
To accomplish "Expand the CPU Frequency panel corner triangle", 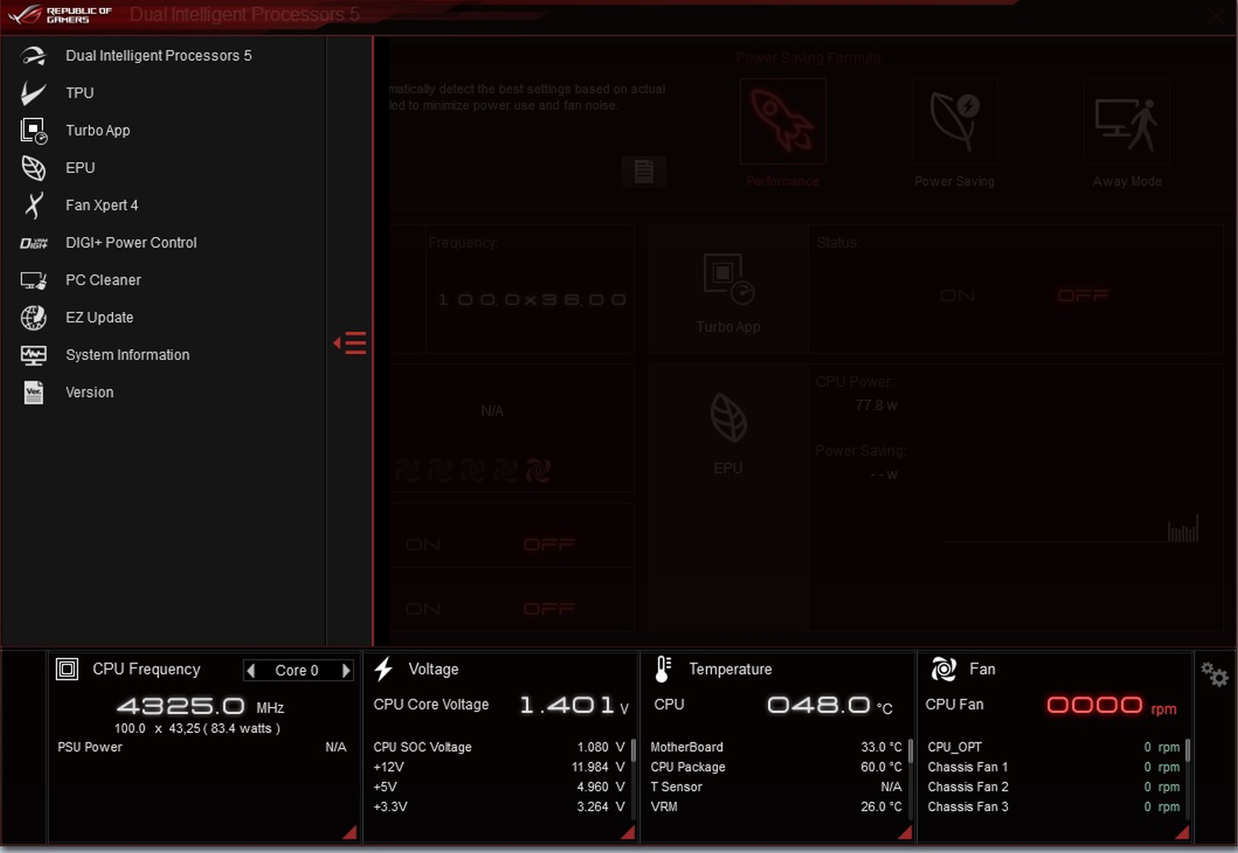I will tap(350, 832).
